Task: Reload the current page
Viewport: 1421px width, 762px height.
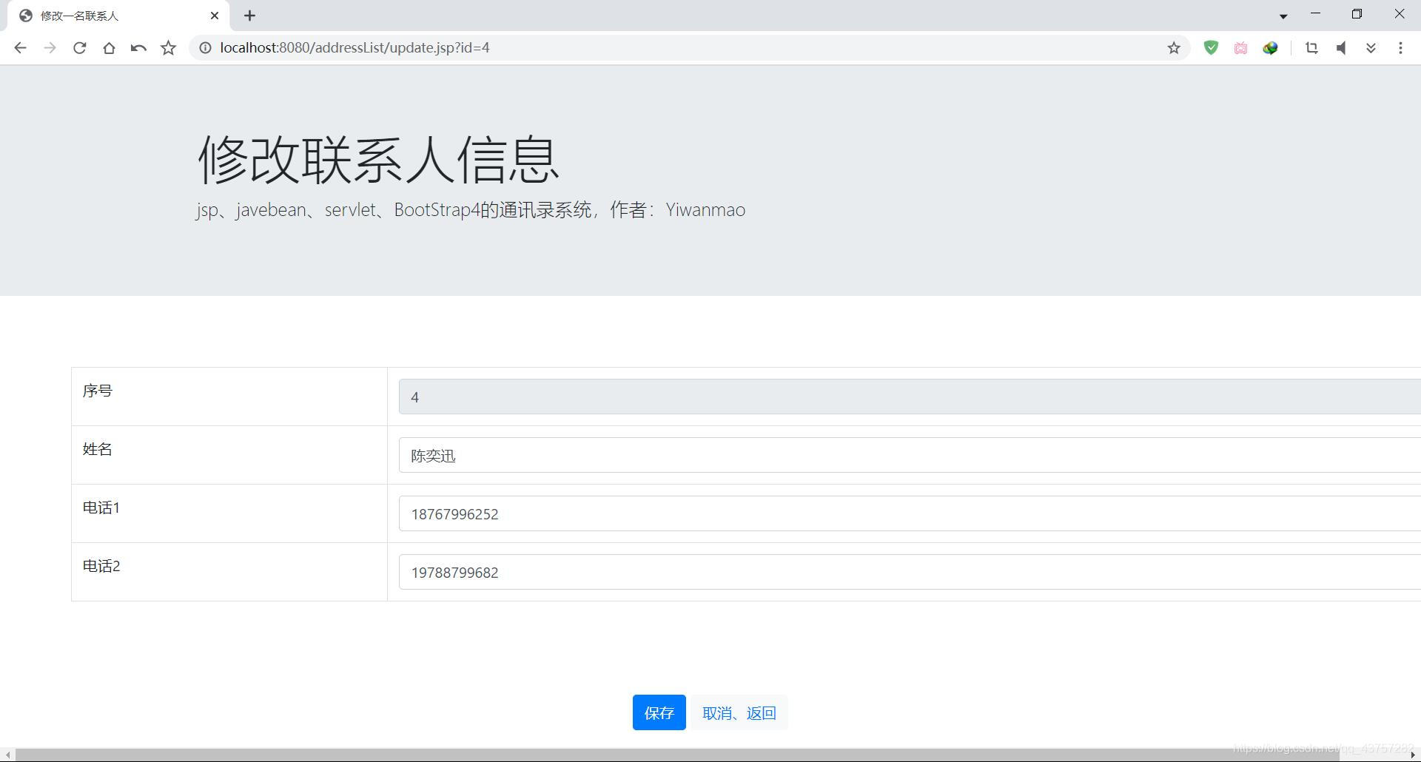Action: [79, 47]
